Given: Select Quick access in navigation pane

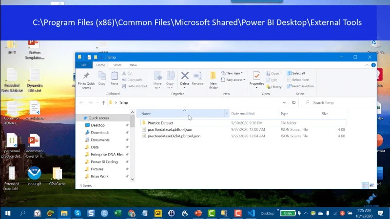Looking at the screenshot, I should click(x=98, y=118).
